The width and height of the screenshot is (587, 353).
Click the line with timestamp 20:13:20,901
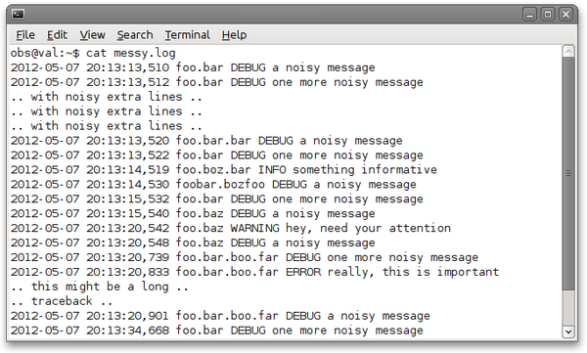220,316
